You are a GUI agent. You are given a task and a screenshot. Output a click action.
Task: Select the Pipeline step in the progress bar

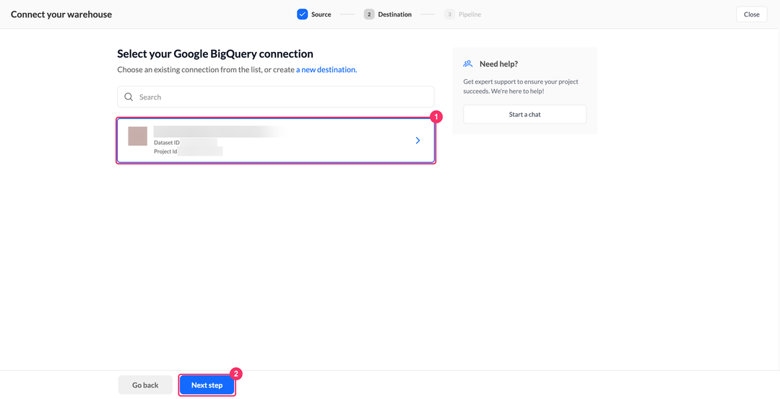coord(463,14)
